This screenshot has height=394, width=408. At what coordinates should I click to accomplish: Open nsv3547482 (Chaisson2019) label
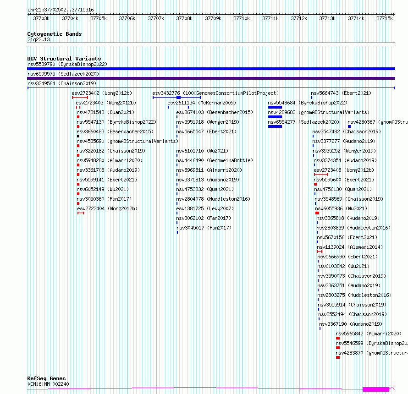click(x=347, y=131)
